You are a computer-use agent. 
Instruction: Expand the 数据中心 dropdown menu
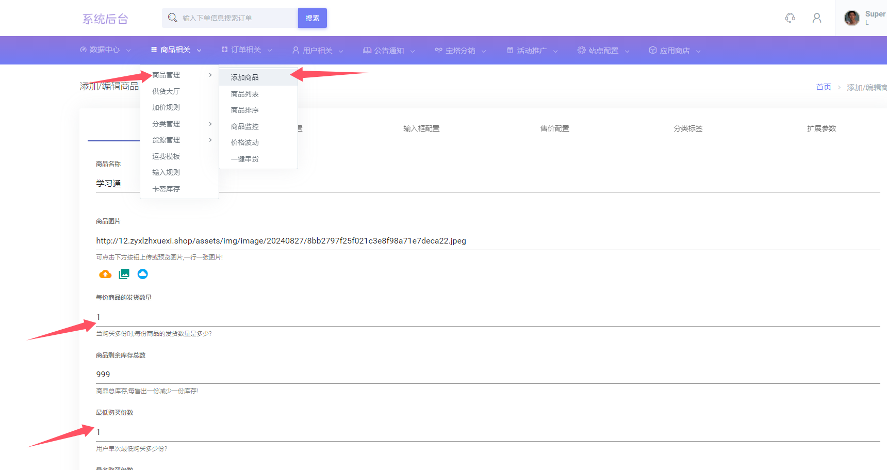(105, 50)
